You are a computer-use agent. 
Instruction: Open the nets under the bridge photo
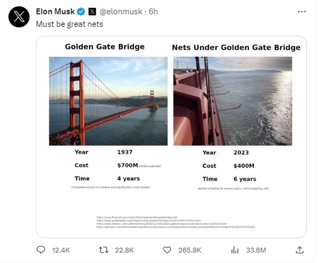(233, 101)
